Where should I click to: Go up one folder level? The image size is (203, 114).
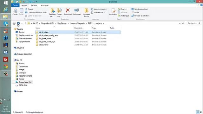25,23
